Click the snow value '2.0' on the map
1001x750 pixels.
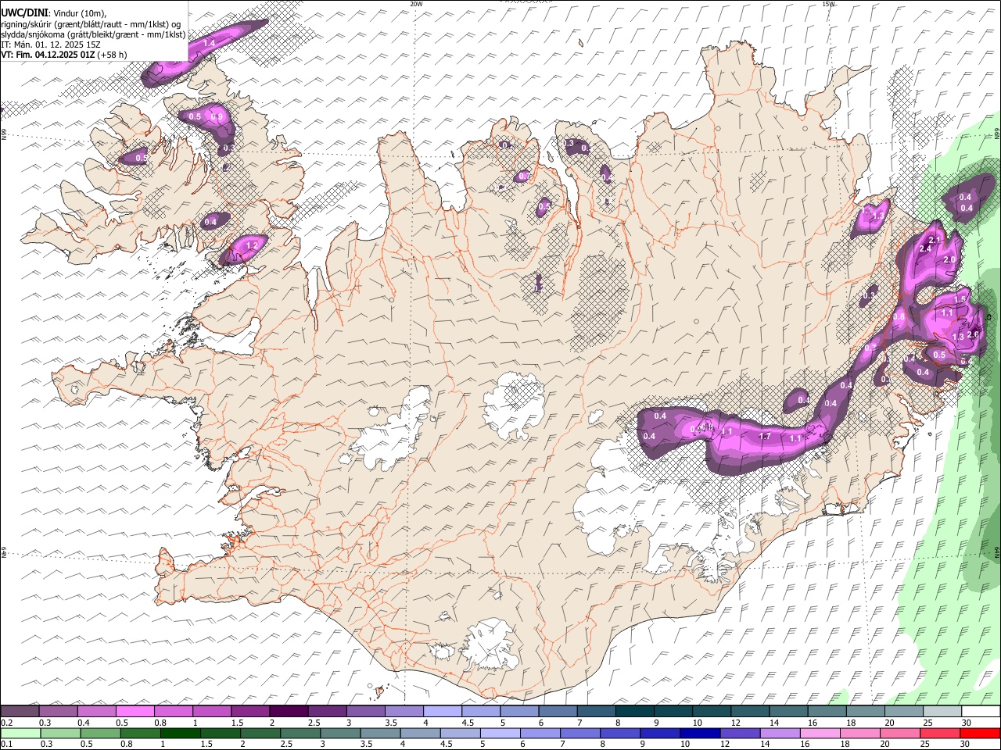tap(950, 260)
